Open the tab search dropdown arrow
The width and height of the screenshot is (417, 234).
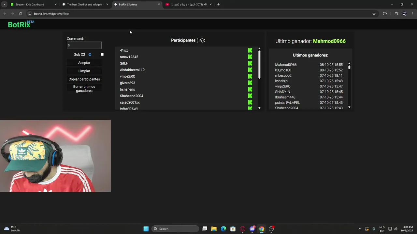4,5
